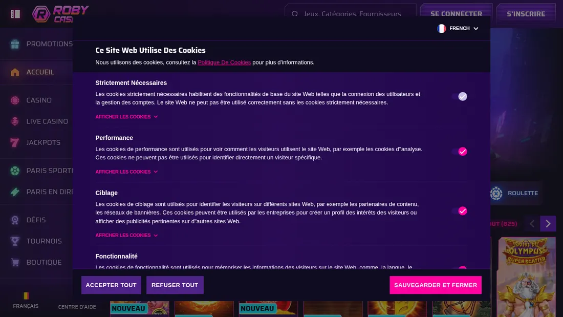Click the Se Connecter button
The height and width of the screenshot is (317, 563).
[x=457, y=14]
